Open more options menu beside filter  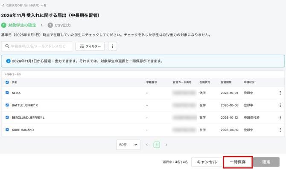pyautogui.click(x=113, y=46)
